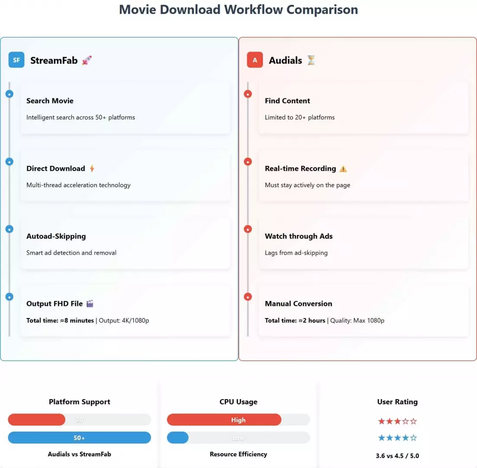Select the blue timeline dot for Autoad-Skipping
The width and height of the screenshot is (477, 468).
click(10, 229)
